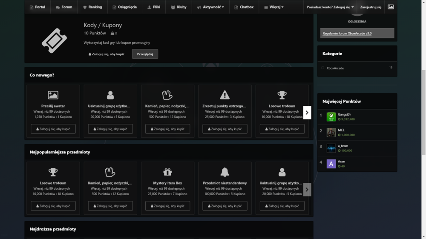Expand the Więcej dropdown menu
Viewport: 426px width, 239px height.
tap(274, 7)
